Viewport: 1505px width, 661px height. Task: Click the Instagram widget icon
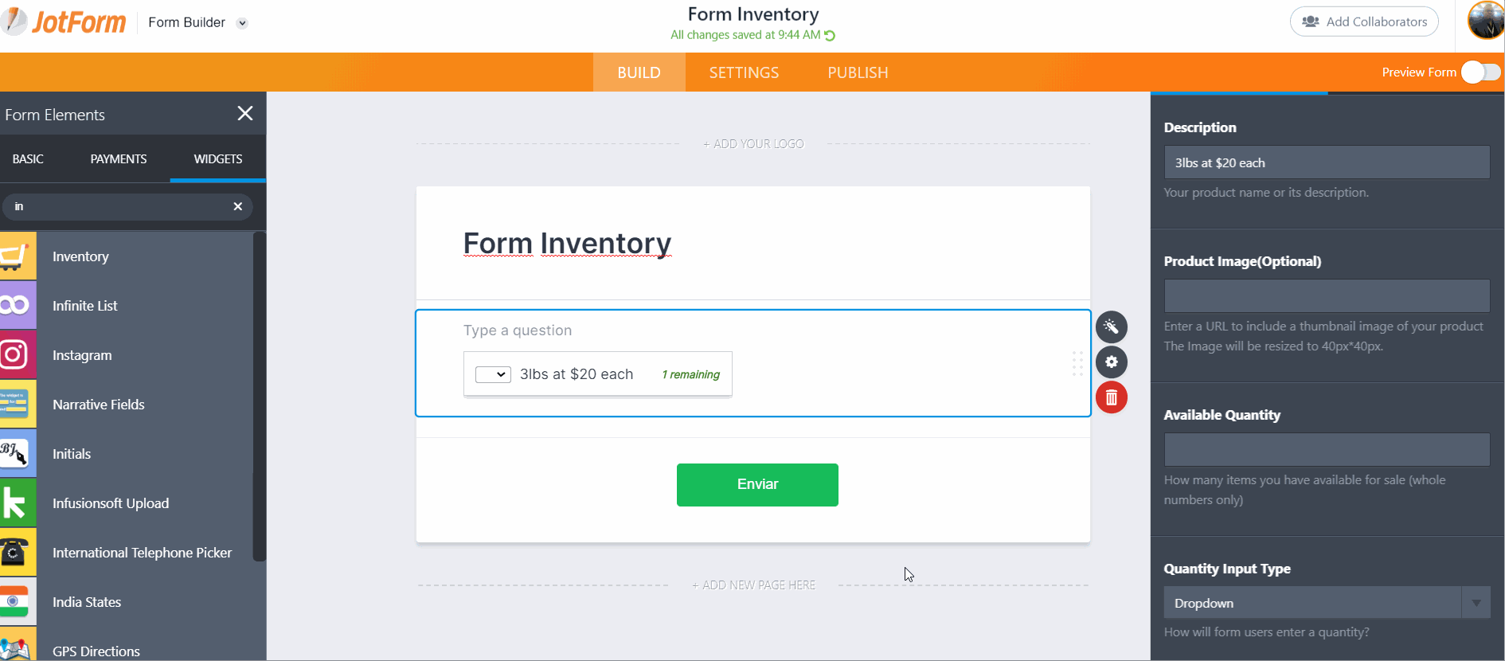coord(18,355)
